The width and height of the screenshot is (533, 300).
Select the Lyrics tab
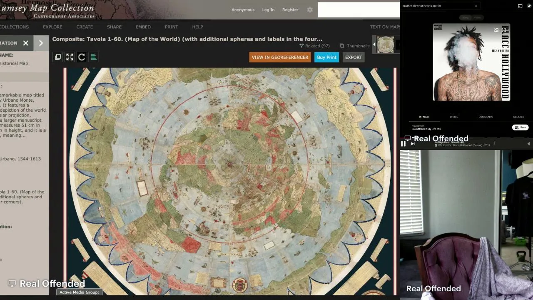point(454,117)
